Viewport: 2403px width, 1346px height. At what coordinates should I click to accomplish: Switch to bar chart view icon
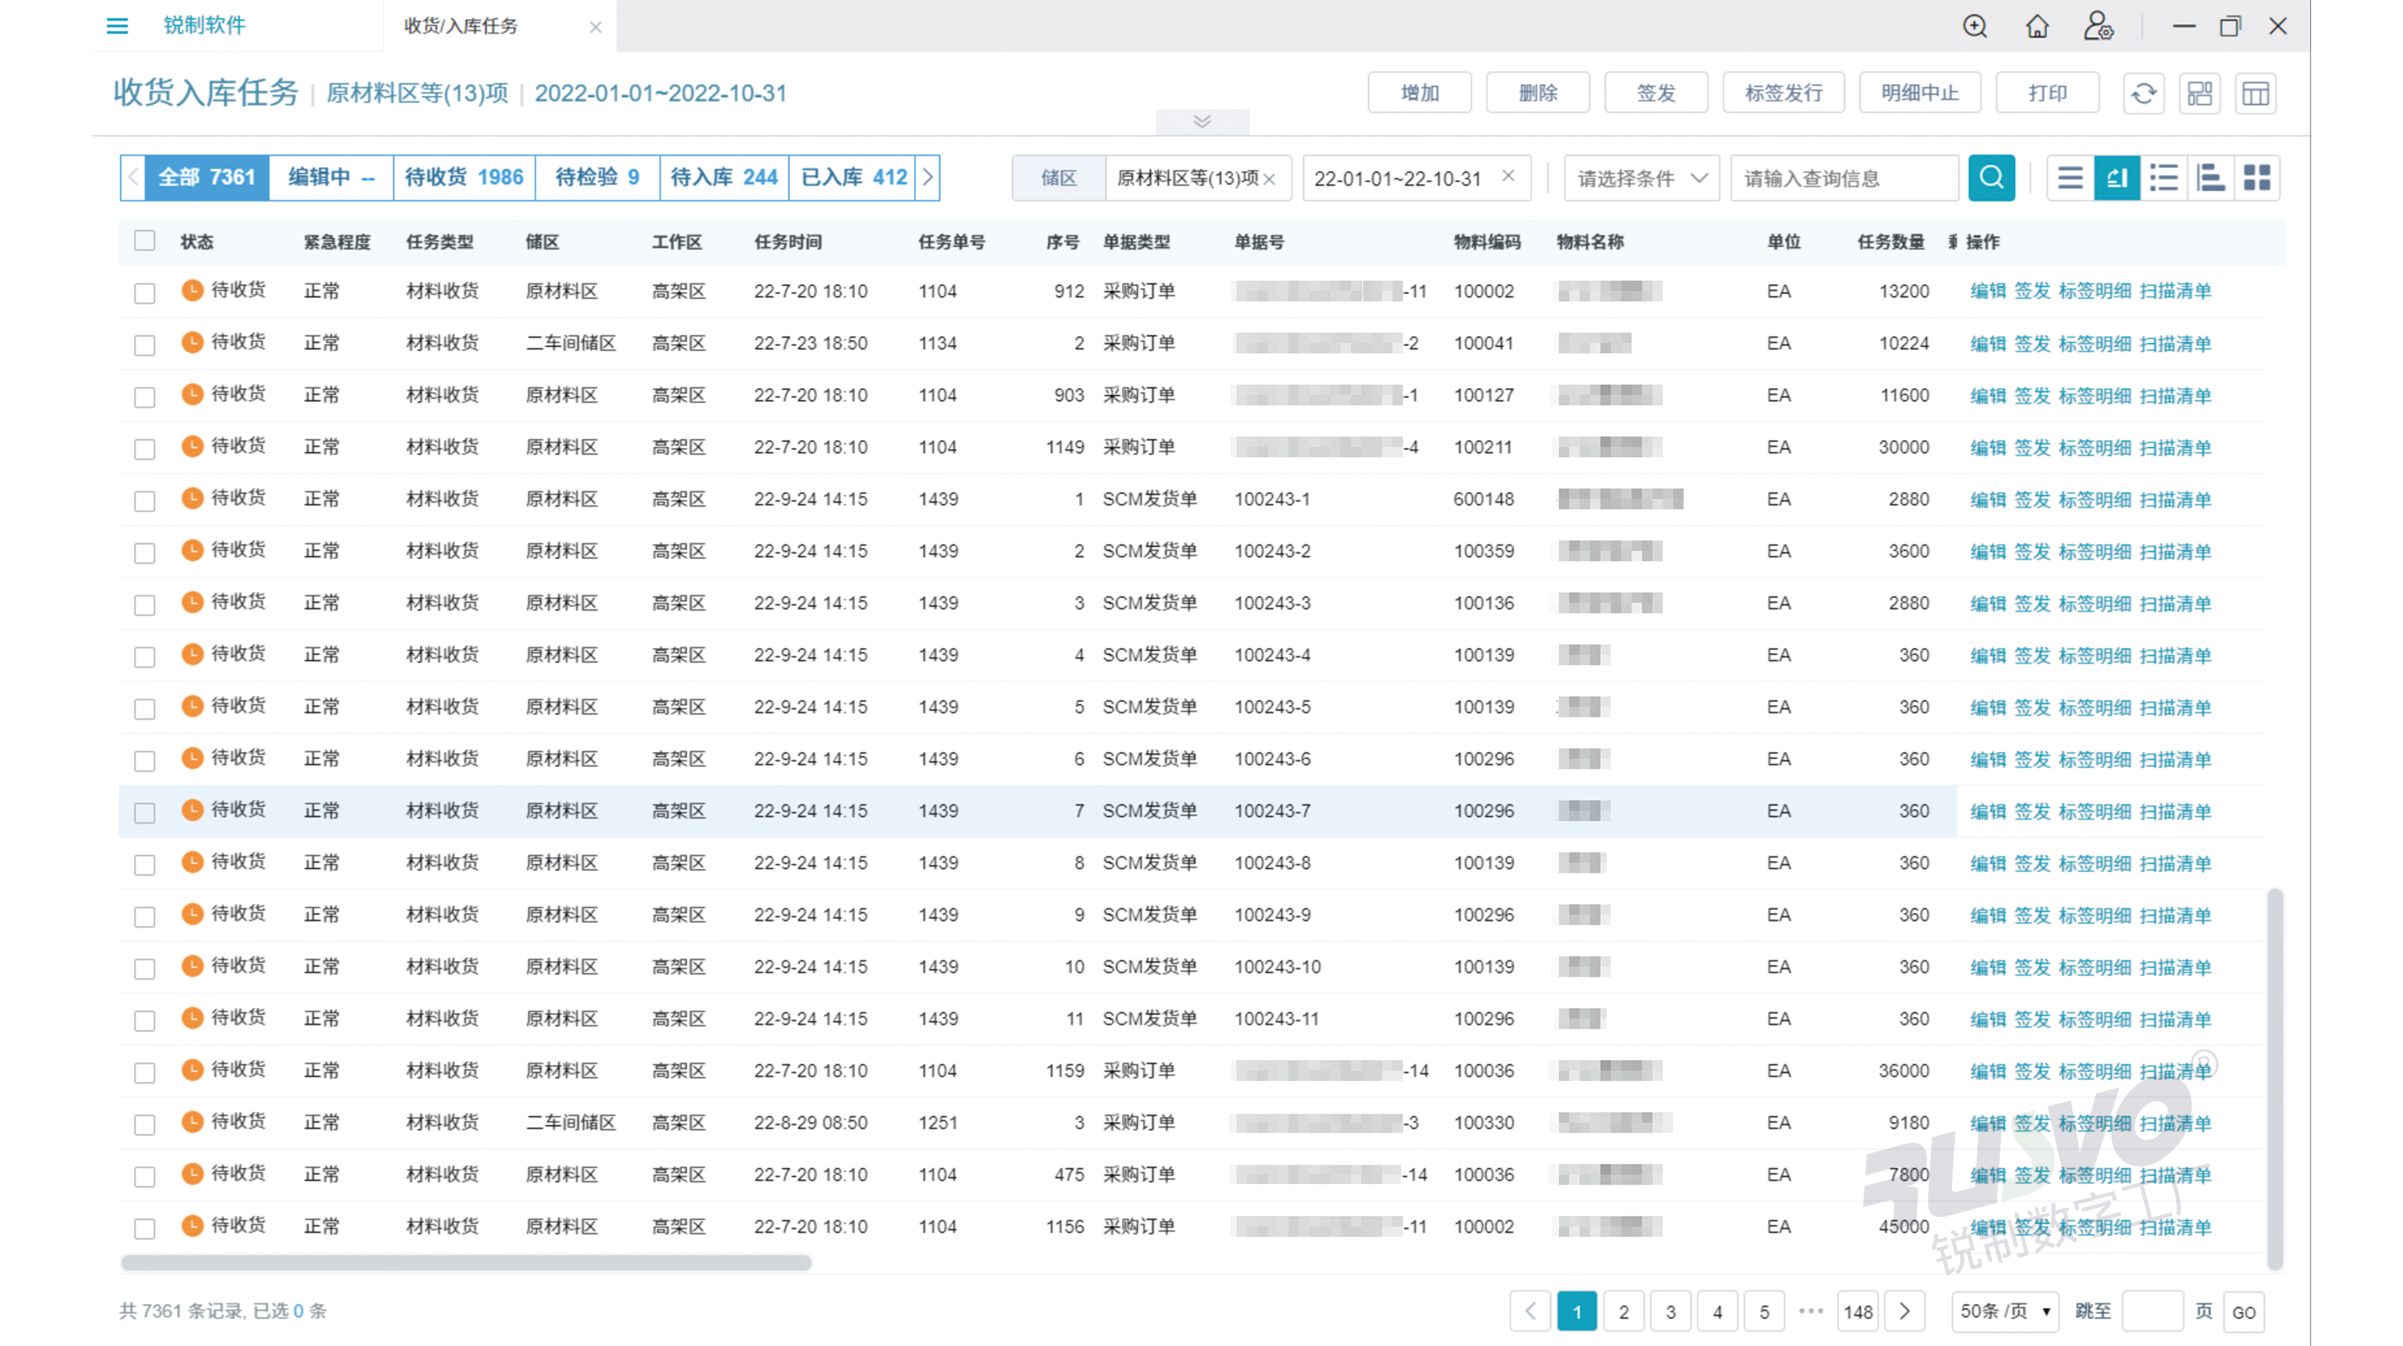pos(2210,177)
